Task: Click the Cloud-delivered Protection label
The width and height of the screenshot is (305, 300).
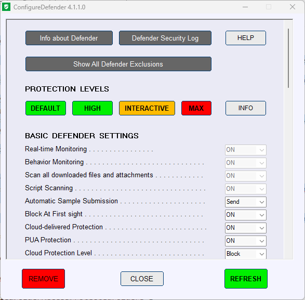Action: (64, 227)
